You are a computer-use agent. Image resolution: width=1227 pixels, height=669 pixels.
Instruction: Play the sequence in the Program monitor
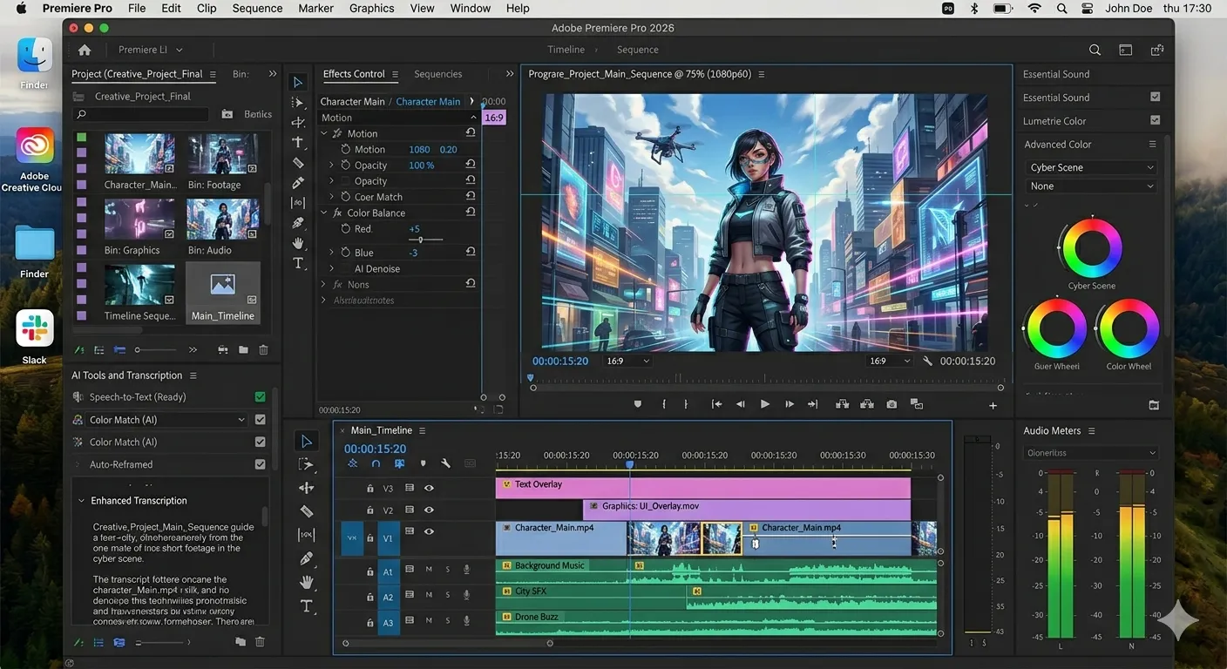pyautogui.click(x=765, y=404)
